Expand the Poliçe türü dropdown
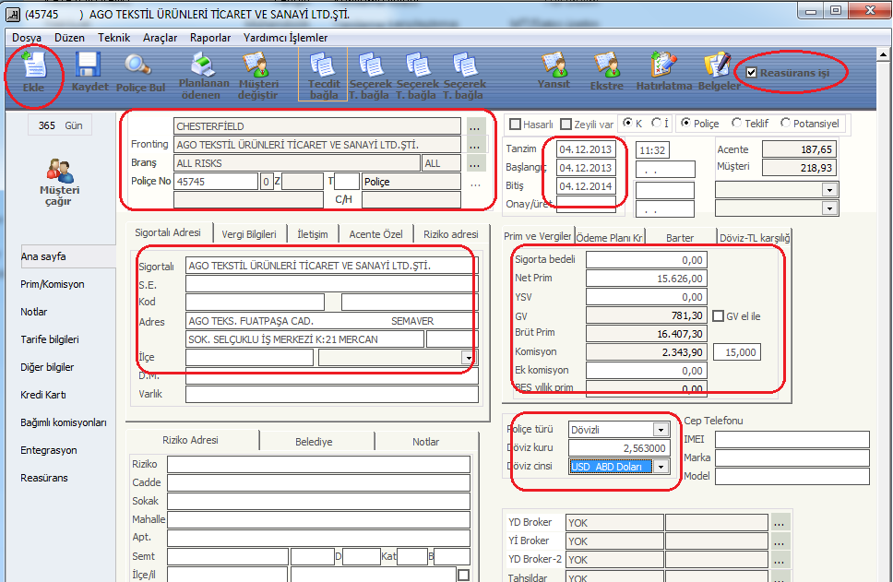The image size is (893, 582). pyautogui.click(x=660, y=430)
